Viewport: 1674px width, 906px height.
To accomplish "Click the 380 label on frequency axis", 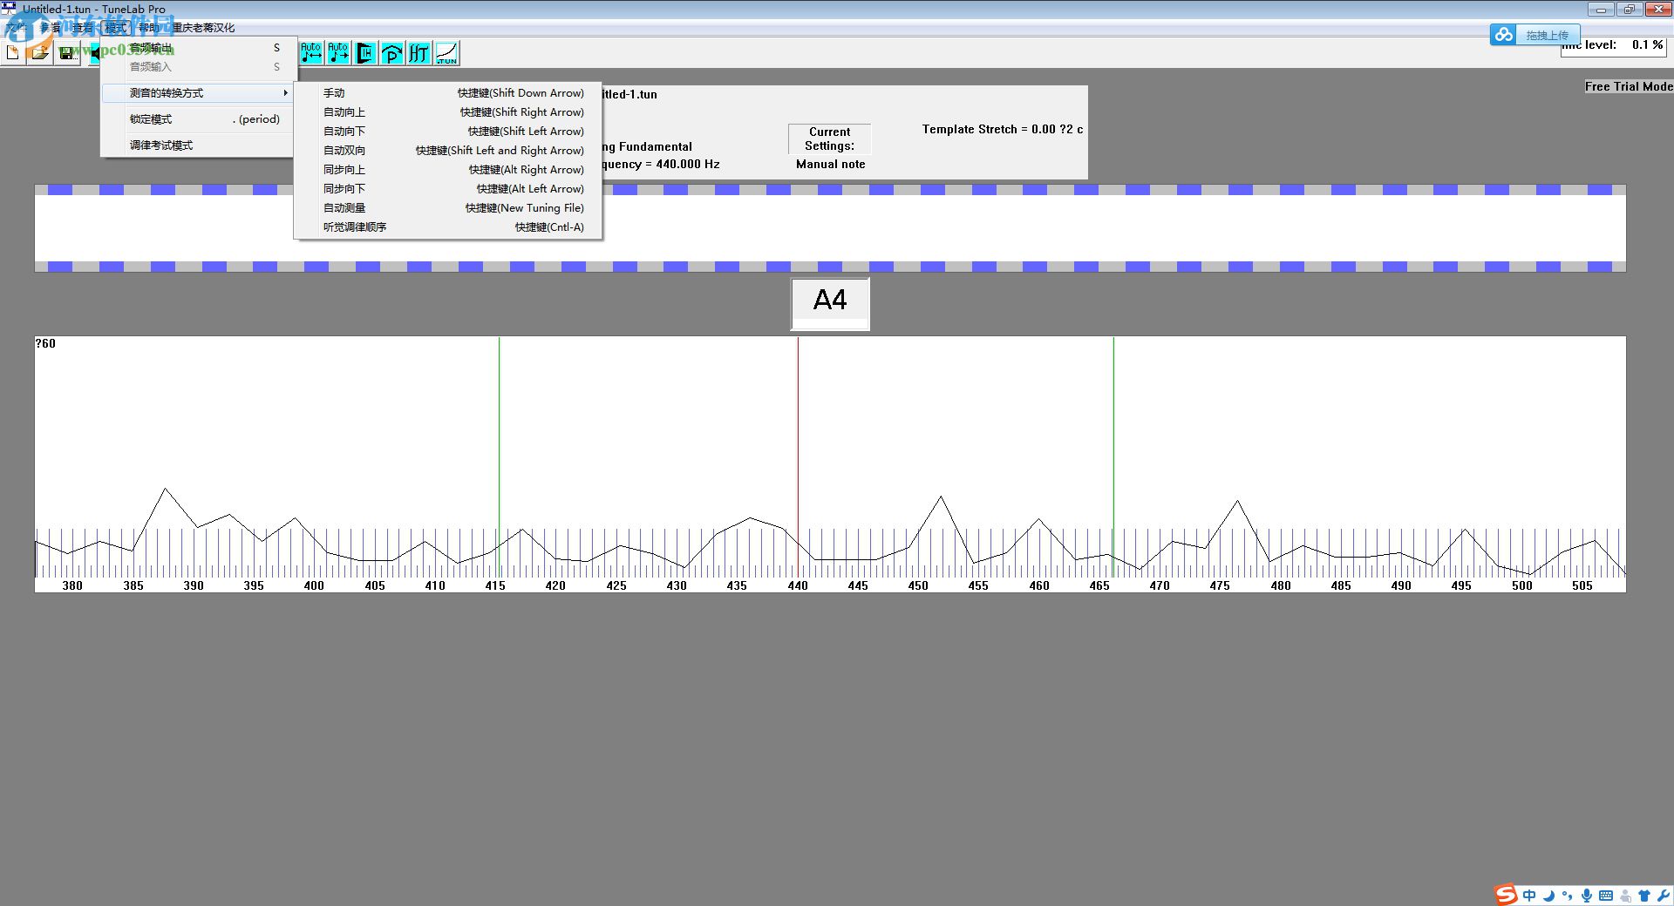I will tap(72, 585).
